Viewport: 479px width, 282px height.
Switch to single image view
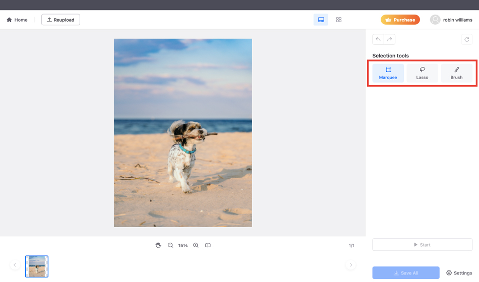click(x=321, y=20)
